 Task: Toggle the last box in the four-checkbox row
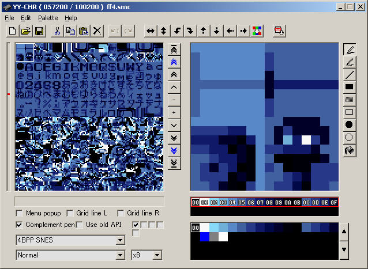160,225
